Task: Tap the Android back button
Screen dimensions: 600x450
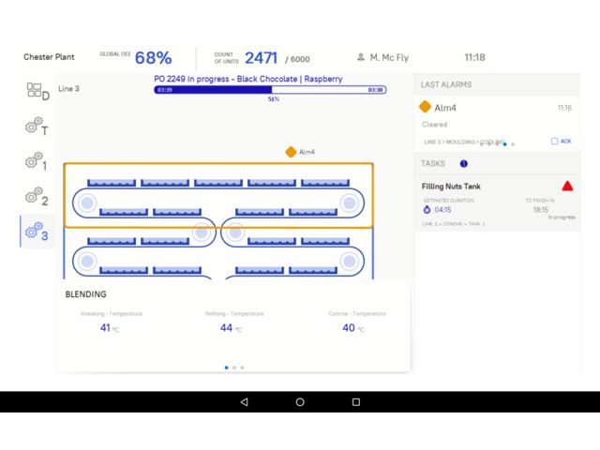Action: click(x=244, y=401)
